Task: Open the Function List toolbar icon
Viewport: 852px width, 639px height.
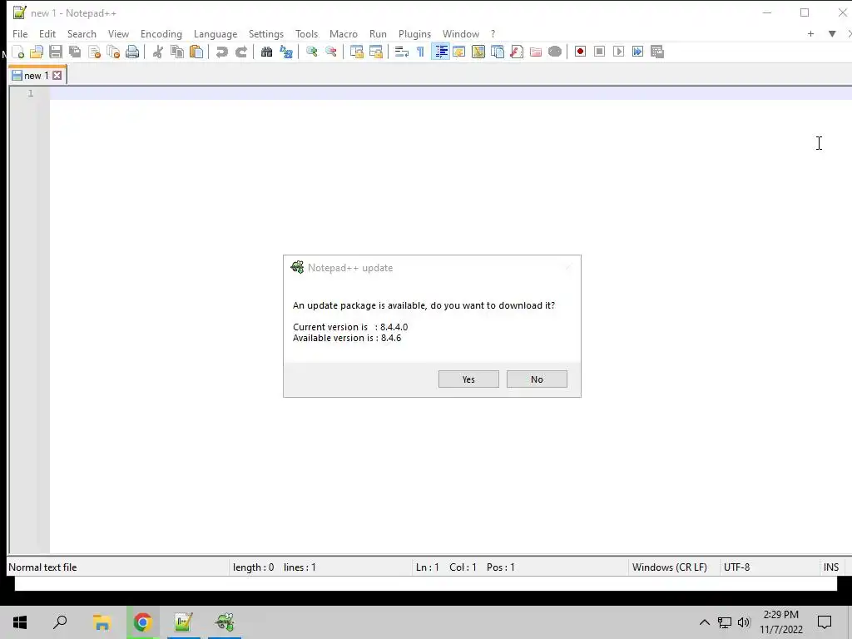Action: pos(516,52)
